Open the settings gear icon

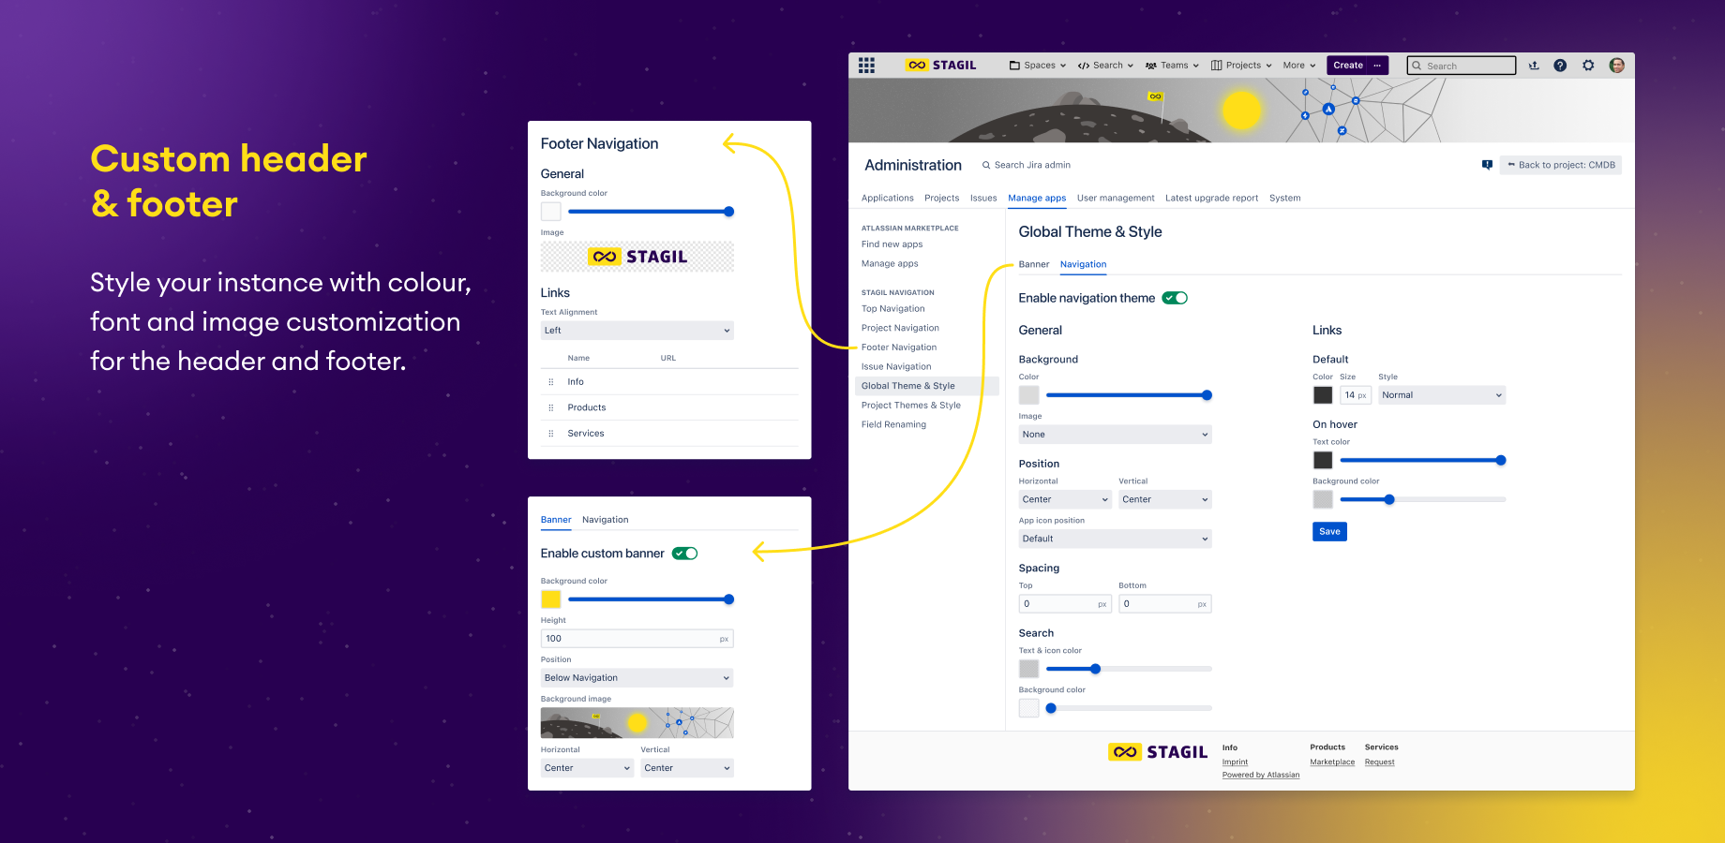[1588, 66]
